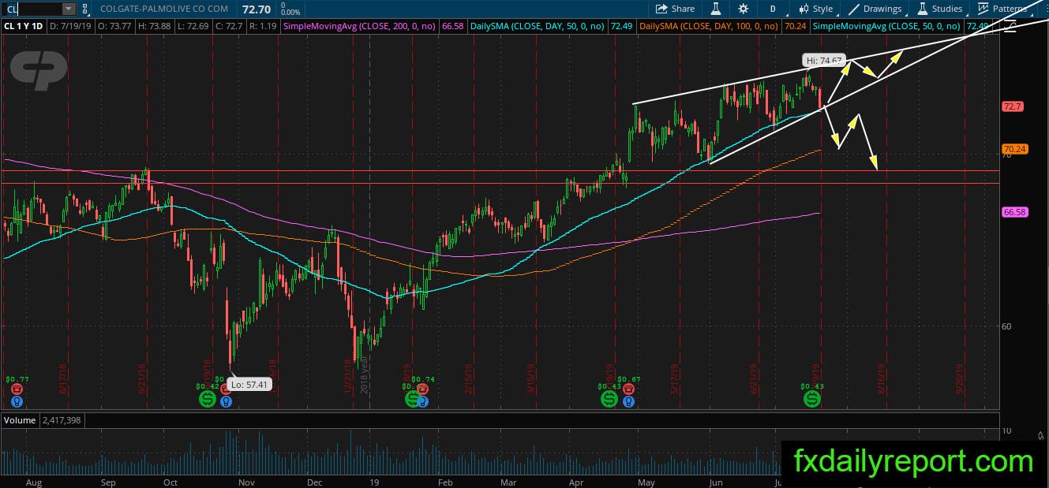The height and width of the screenshot is (488, 1049).
Task: Click the magenta 66.58 axis price tag
Action: 1013,212
